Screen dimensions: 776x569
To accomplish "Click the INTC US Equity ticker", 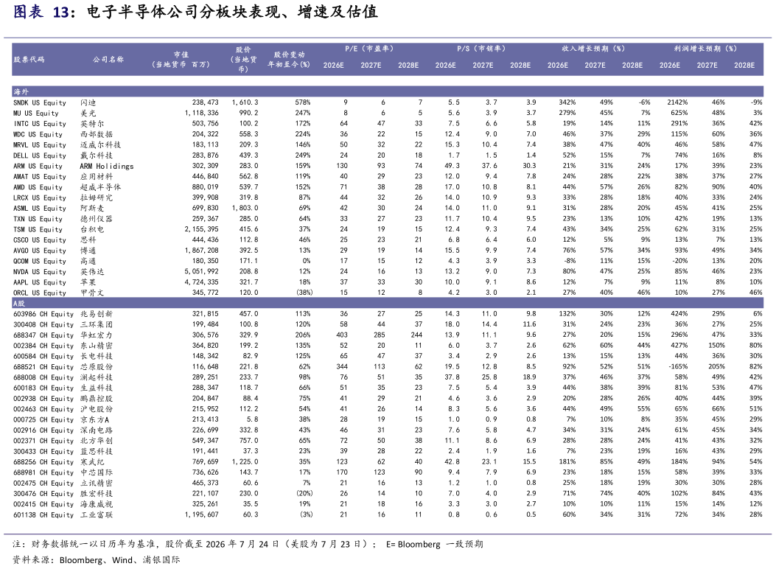I will tap(40, 124).
